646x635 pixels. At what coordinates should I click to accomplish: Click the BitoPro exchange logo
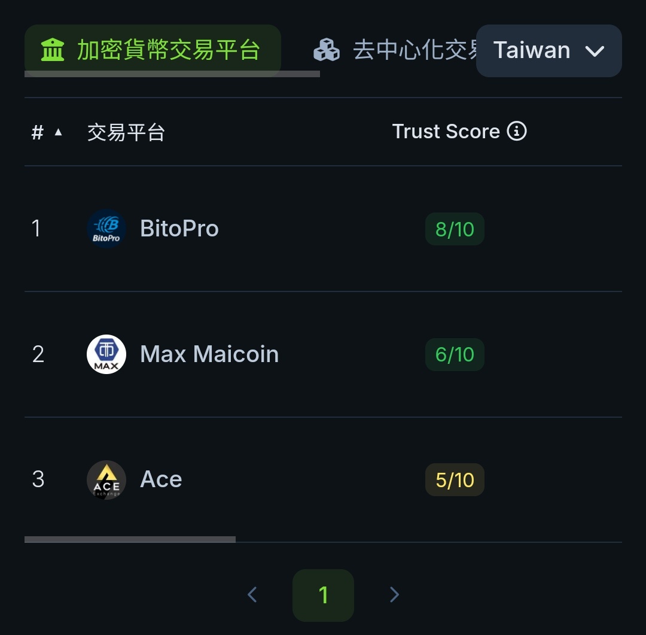coord(106,229)
